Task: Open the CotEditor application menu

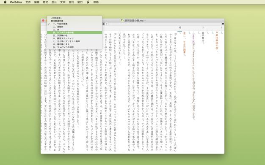Action: 16,2
